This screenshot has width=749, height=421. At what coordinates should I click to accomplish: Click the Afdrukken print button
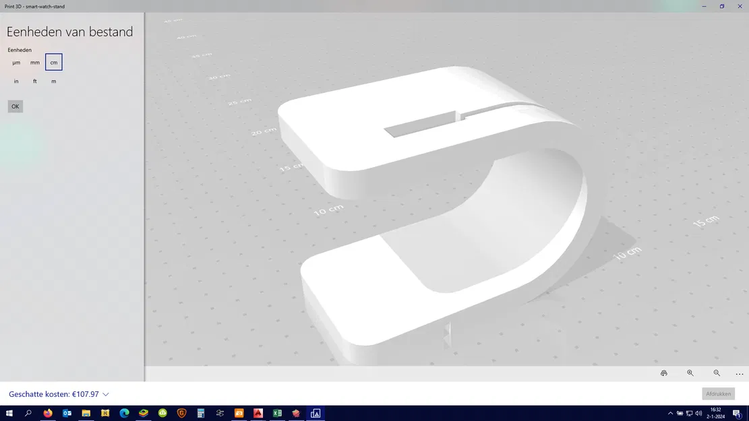pos(718,394)
